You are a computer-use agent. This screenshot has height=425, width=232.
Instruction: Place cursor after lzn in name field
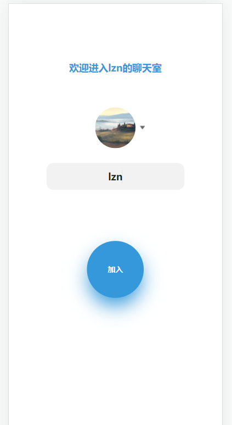123,176
